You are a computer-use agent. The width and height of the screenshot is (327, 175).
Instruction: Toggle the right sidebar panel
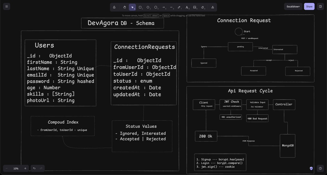tap(320, 7)
